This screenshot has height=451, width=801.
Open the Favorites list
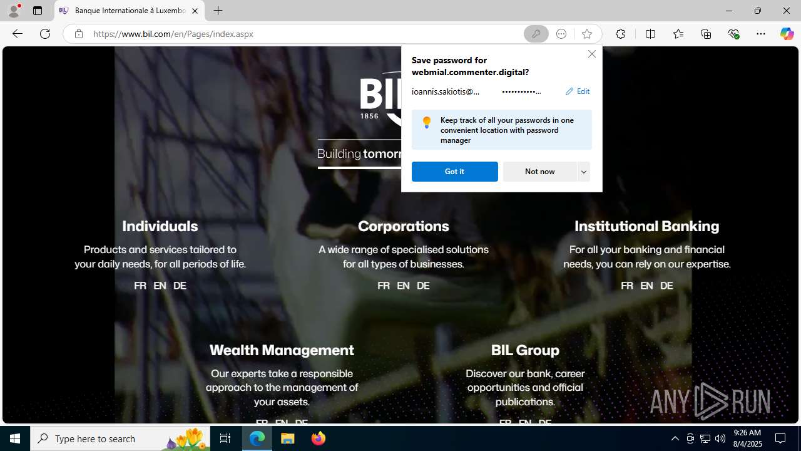(678, 34)
